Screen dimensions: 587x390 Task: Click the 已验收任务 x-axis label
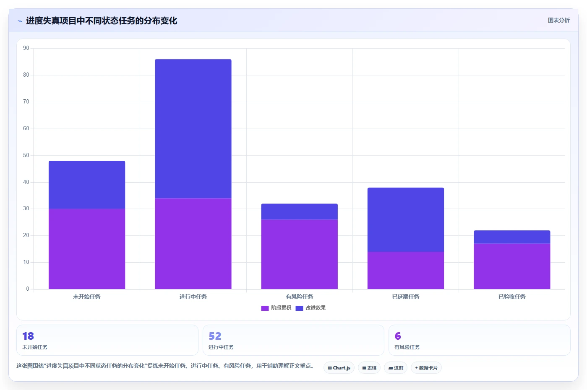[x=512, y=297]
